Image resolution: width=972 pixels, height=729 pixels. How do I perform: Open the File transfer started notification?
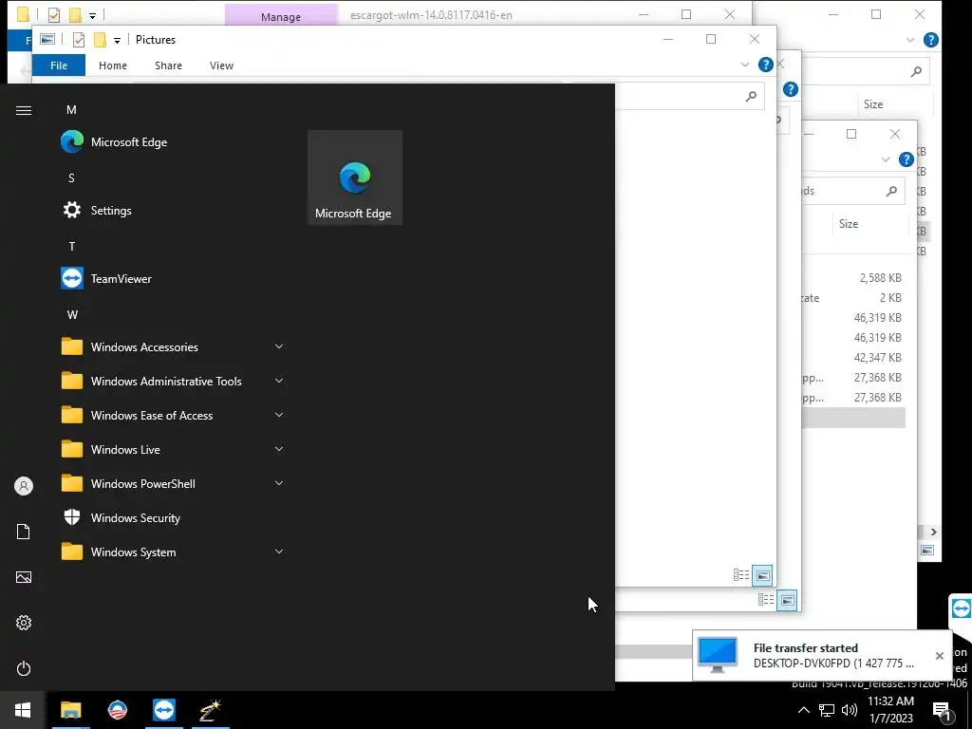(x=822, y=655)
